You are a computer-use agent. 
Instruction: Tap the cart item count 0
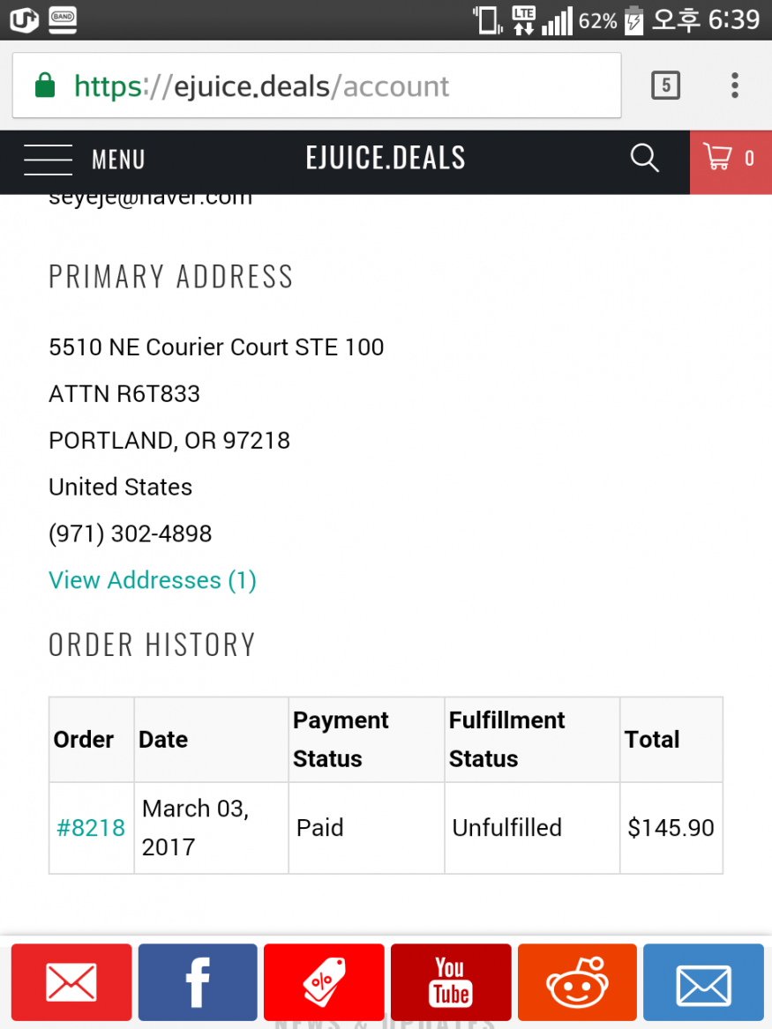pyautogui.click(x=749, y=158)
